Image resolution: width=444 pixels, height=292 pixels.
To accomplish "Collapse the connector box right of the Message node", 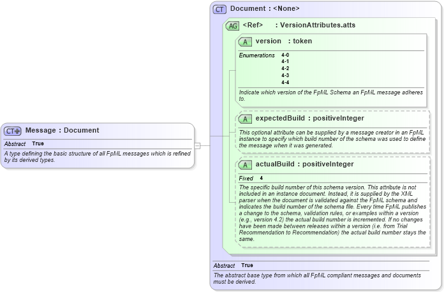I will click(x=197, y=146).
